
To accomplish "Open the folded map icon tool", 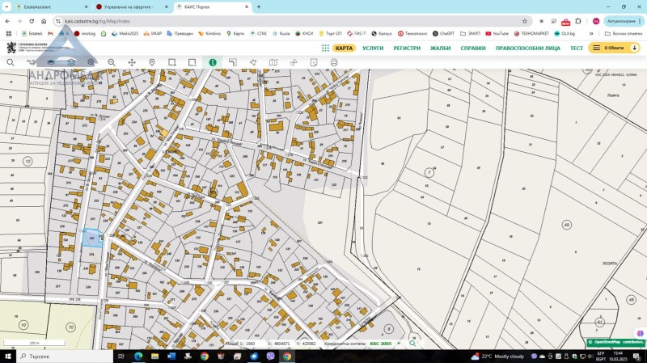I will (x=273, y=62).
